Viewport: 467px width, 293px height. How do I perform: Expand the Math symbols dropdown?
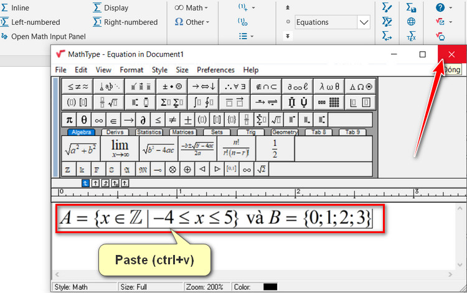pyautogui.click(x=191, y=8)
